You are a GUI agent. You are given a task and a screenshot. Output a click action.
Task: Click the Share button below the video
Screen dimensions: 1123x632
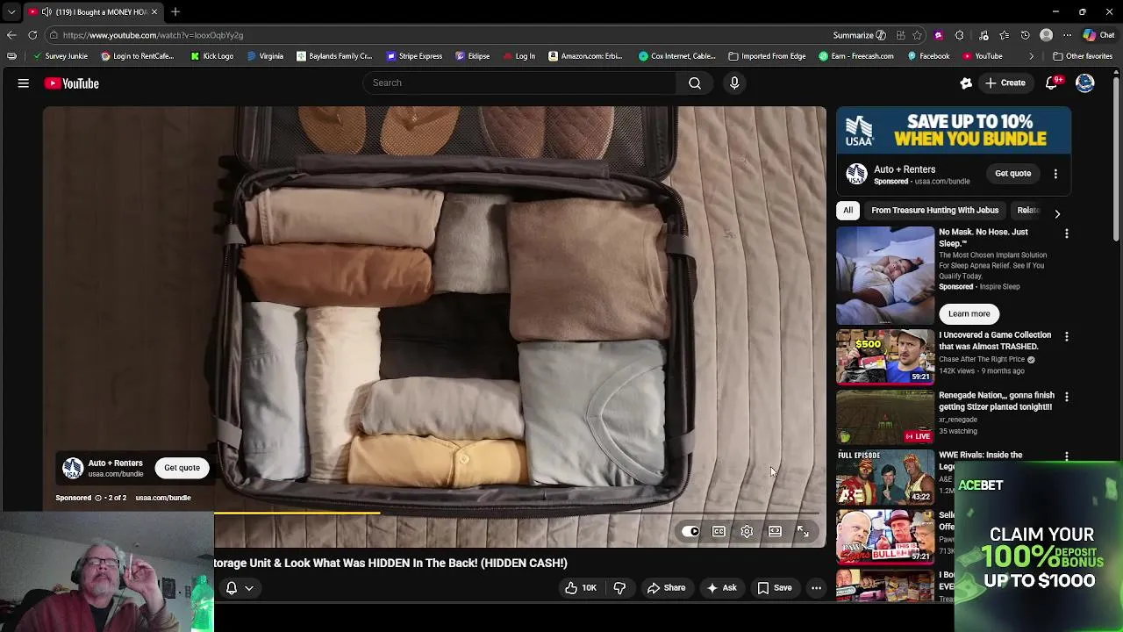pos(666,588)
